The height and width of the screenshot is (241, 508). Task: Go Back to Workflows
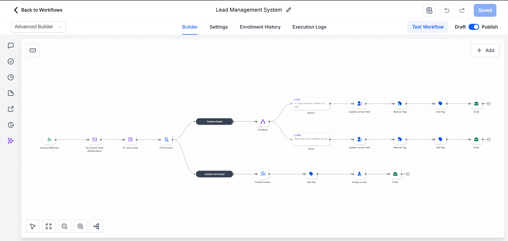38,10
